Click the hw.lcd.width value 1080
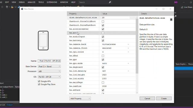Image resolution: width=193 pixels, height=108 pixels. pyautogui.click(x=104, y=79)
